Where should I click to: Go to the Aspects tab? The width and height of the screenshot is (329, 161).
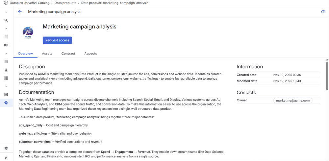[90, 54]
